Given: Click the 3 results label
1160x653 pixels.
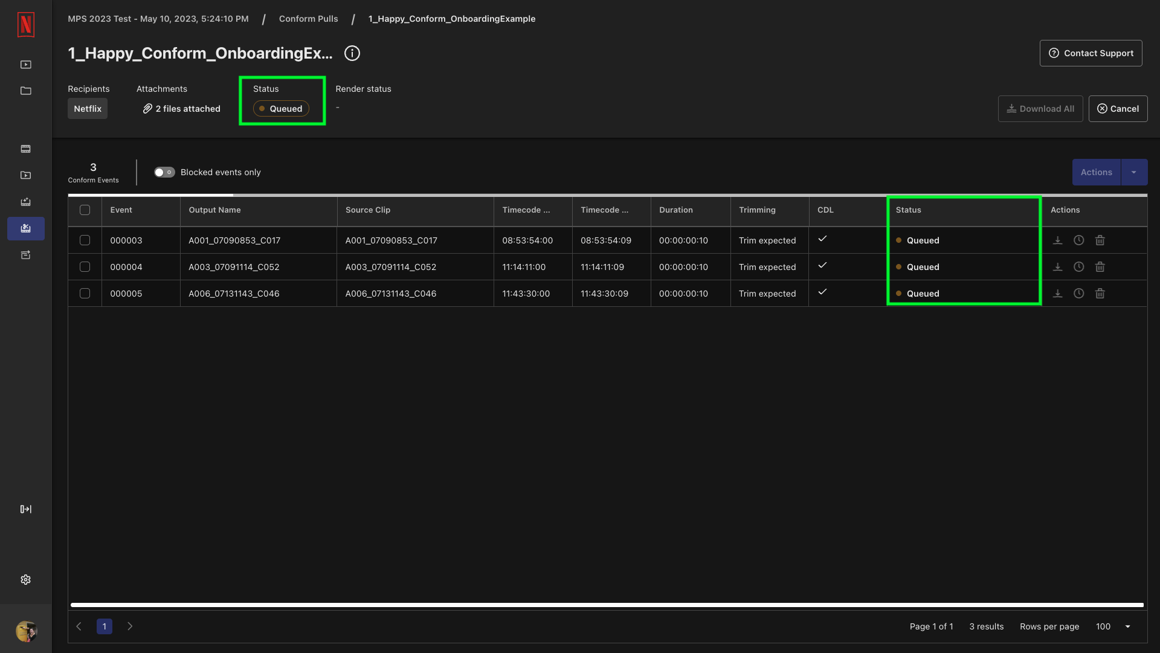Looking at the screenshot, I should pos(987,626).
